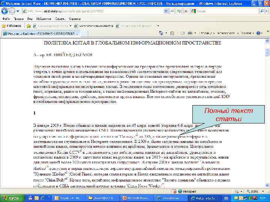Open the Сервис menu in menu bar
The height and width of the screenshot is (202, 270).
(60, 19)
